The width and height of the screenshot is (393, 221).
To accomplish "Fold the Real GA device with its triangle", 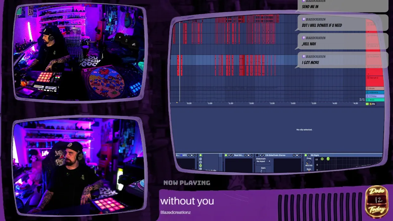I will [x=229, y=155].
